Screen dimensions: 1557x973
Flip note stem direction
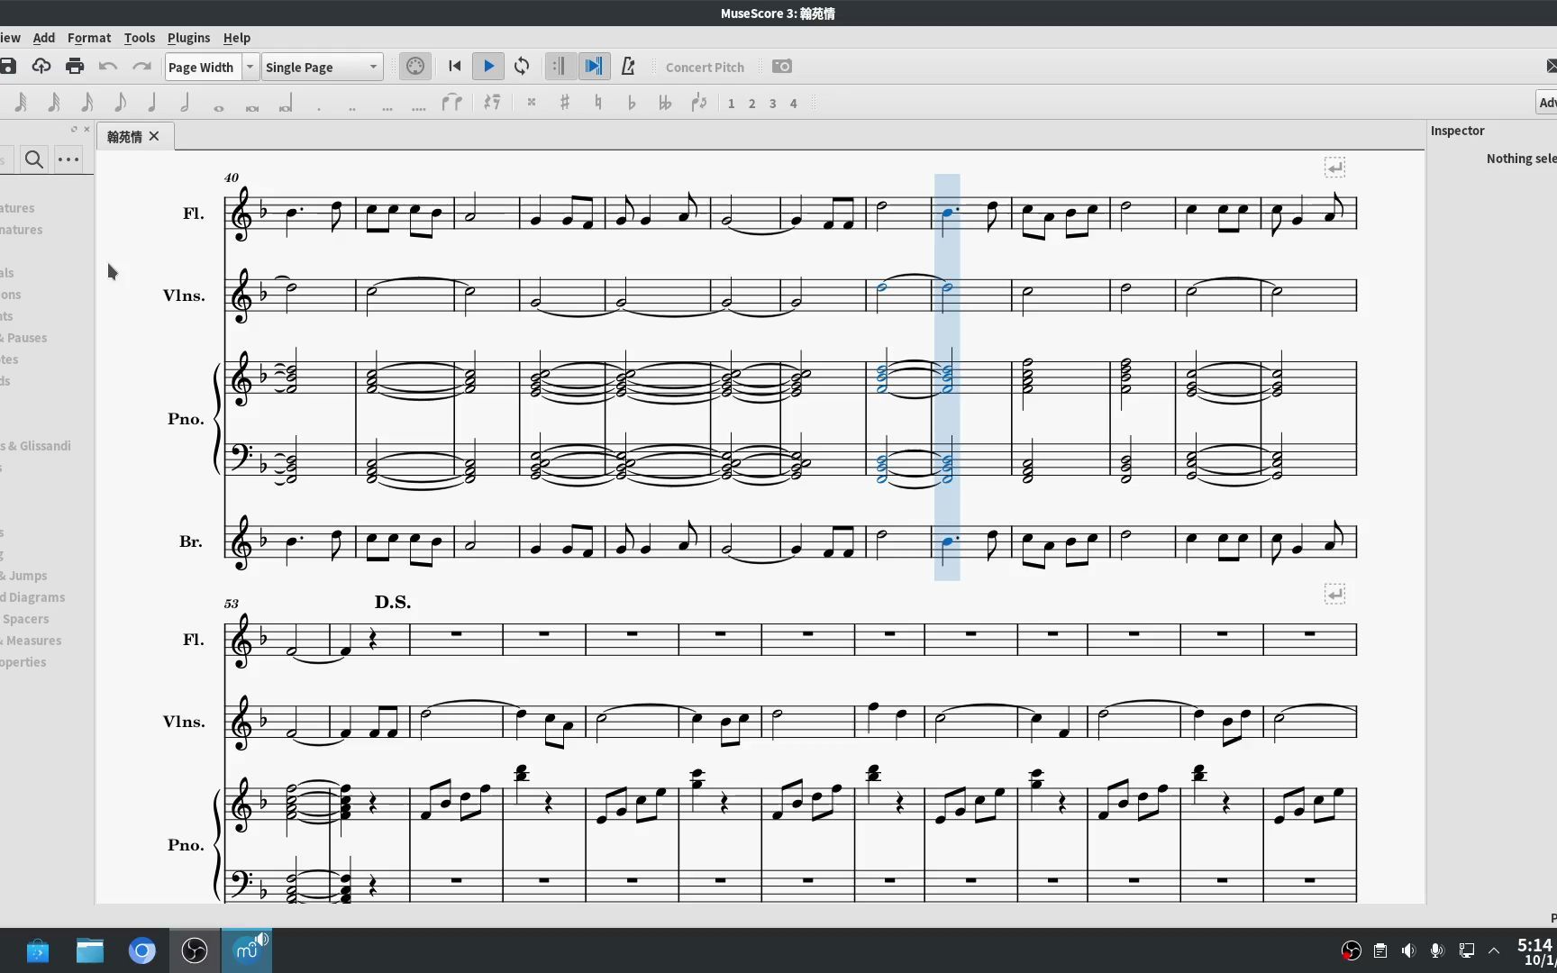(699, 103)
